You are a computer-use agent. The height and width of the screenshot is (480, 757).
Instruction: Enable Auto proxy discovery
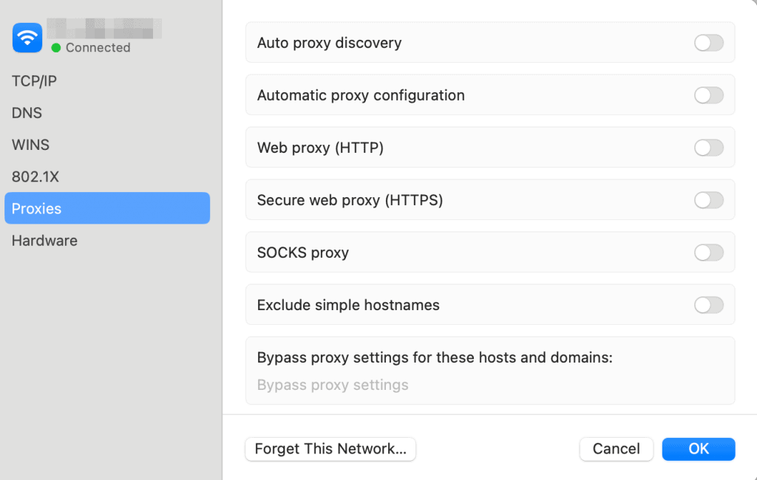[x=708, y=43]
